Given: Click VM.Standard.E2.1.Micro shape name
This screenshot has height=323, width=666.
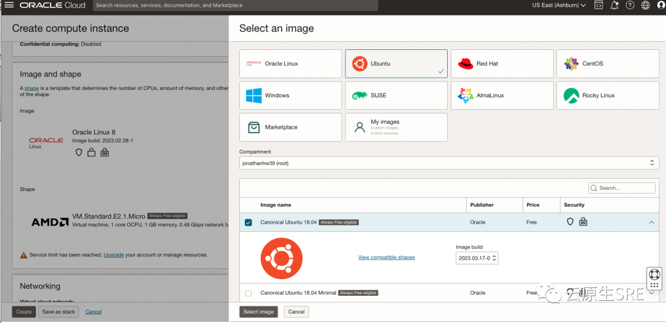Looking at the screenshot, I should click(x=109, y=216).
